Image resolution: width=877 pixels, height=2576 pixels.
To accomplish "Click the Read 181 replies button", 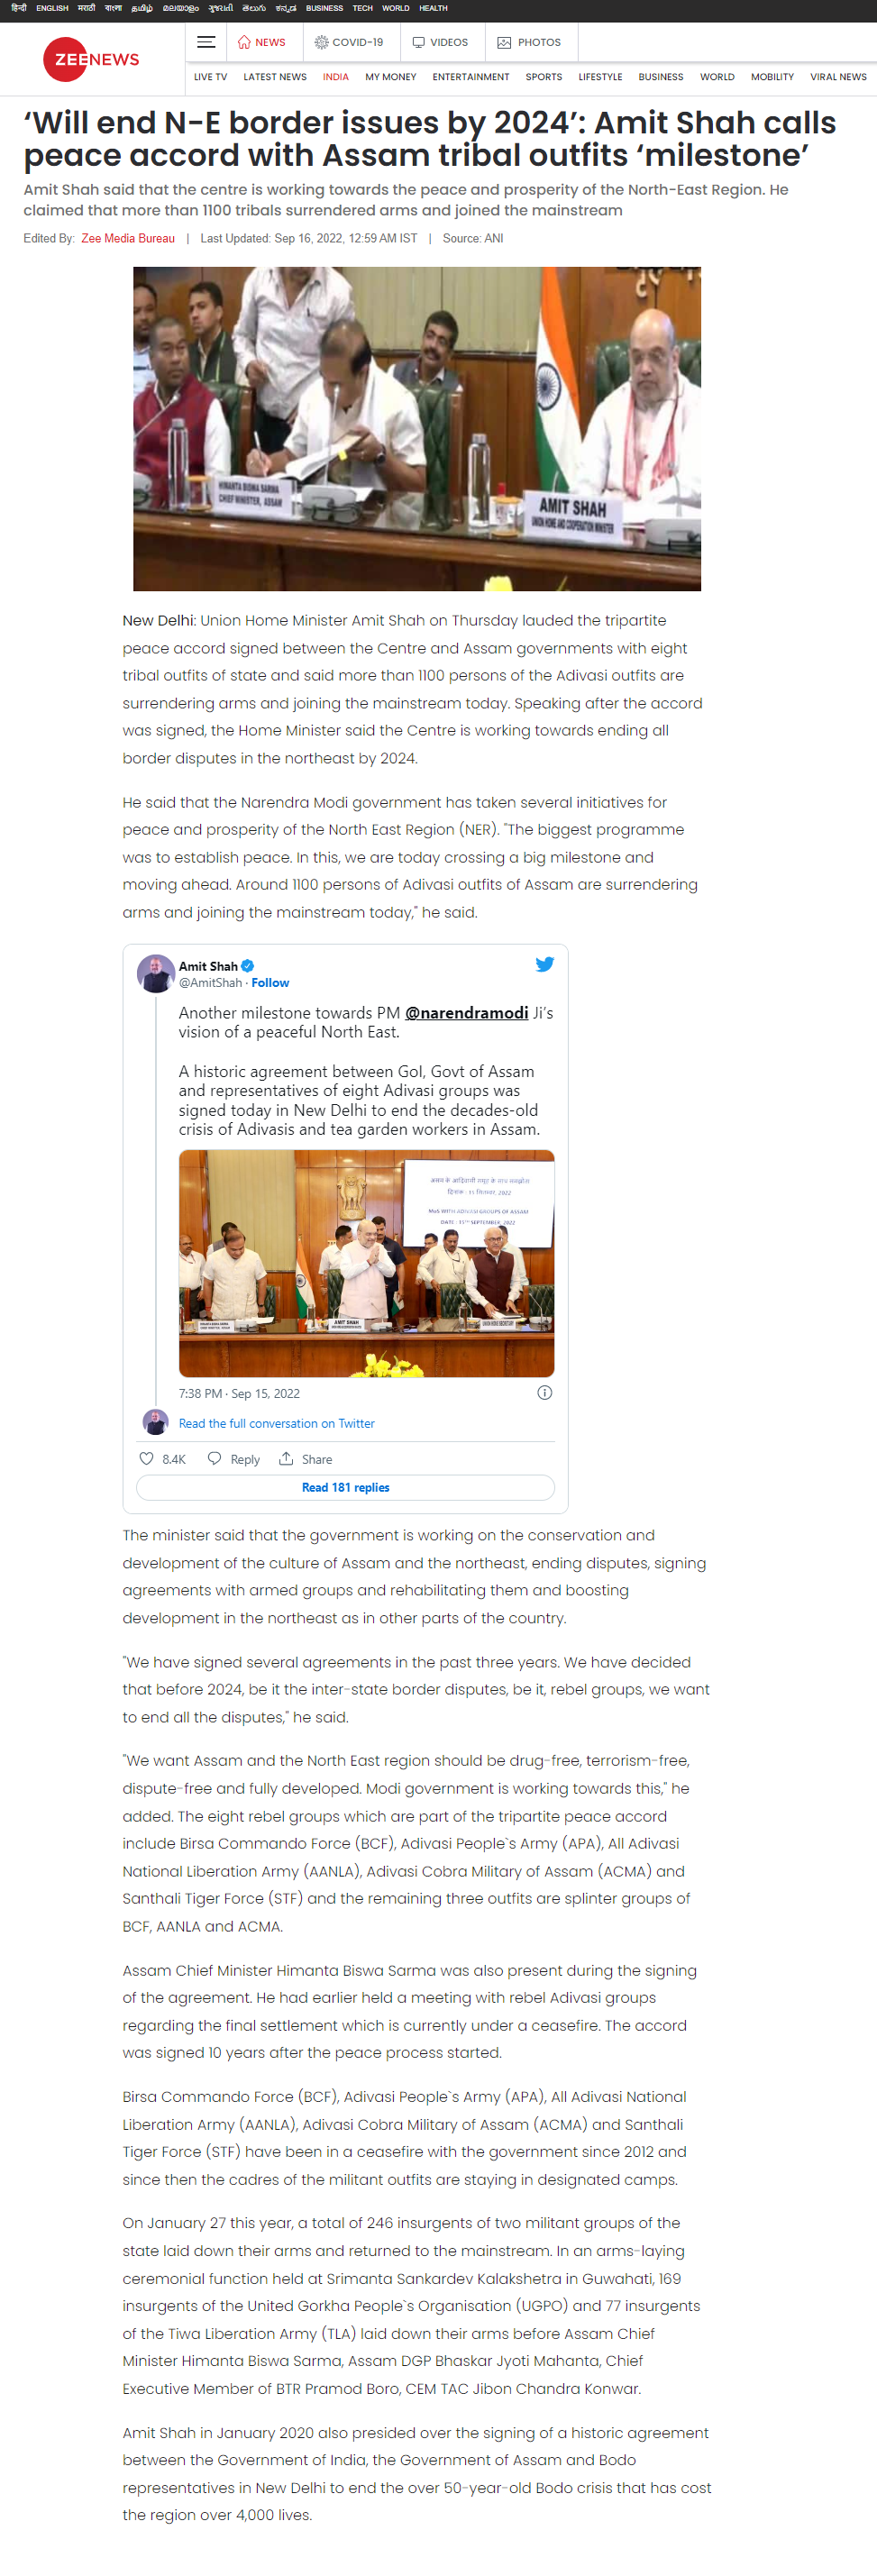I will 345,1487.
